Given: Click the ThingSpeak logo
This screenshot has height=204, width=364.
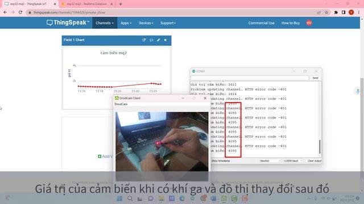Looking at the screenshot, I should click(68, 23).
